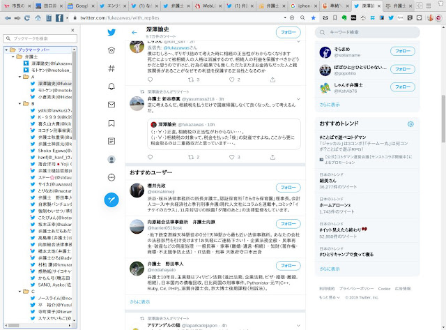This screenshot has width=446, height=330.
Task: Click the bookmark star in address bar
Action: [313, 17]
